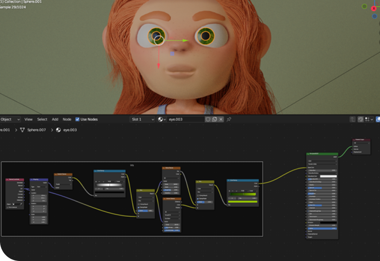Open the Node menu

67,119
